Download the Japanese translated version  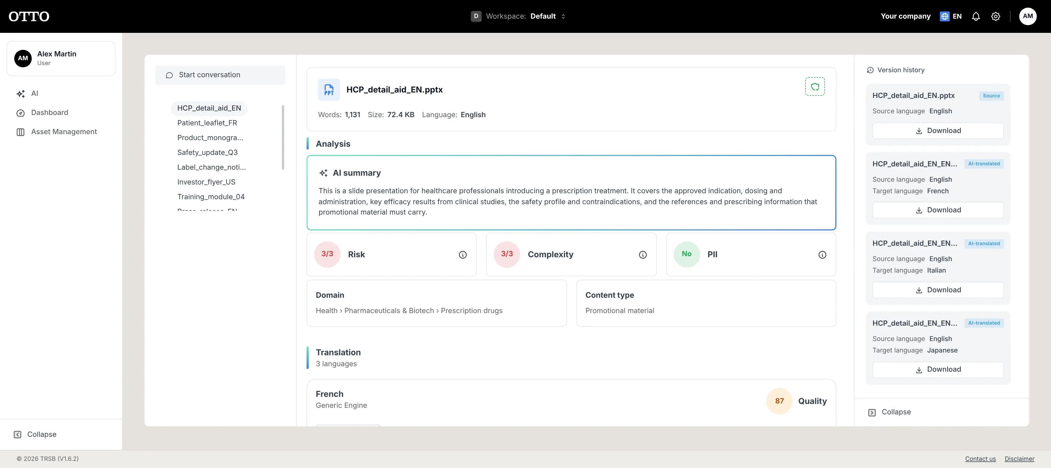[x=938, y=370]
